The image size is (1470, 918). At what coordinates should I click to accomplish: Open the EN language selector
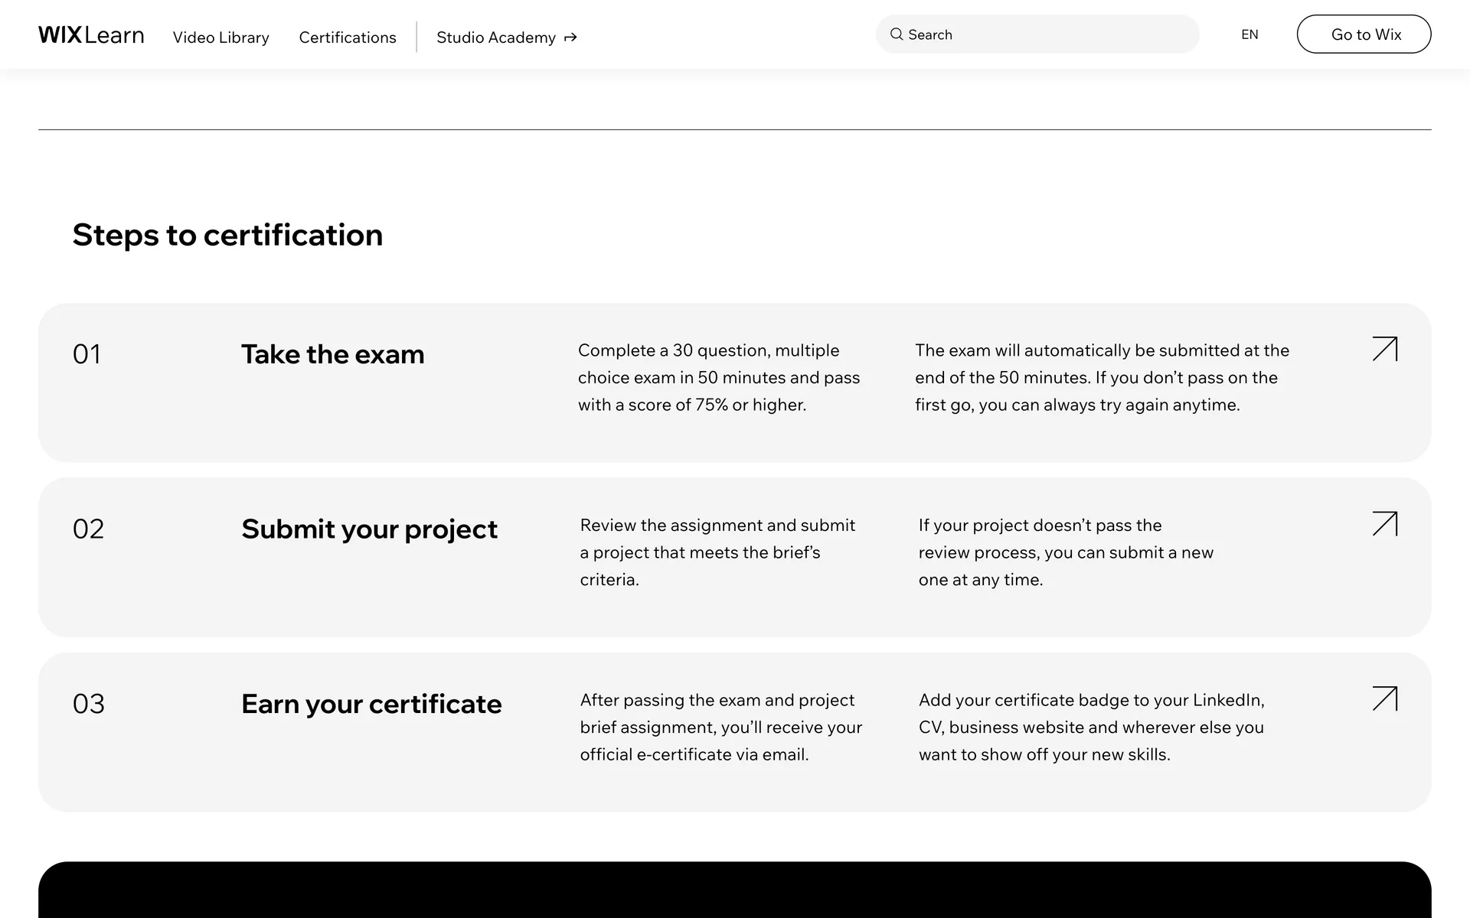[x=1249, y=34]
